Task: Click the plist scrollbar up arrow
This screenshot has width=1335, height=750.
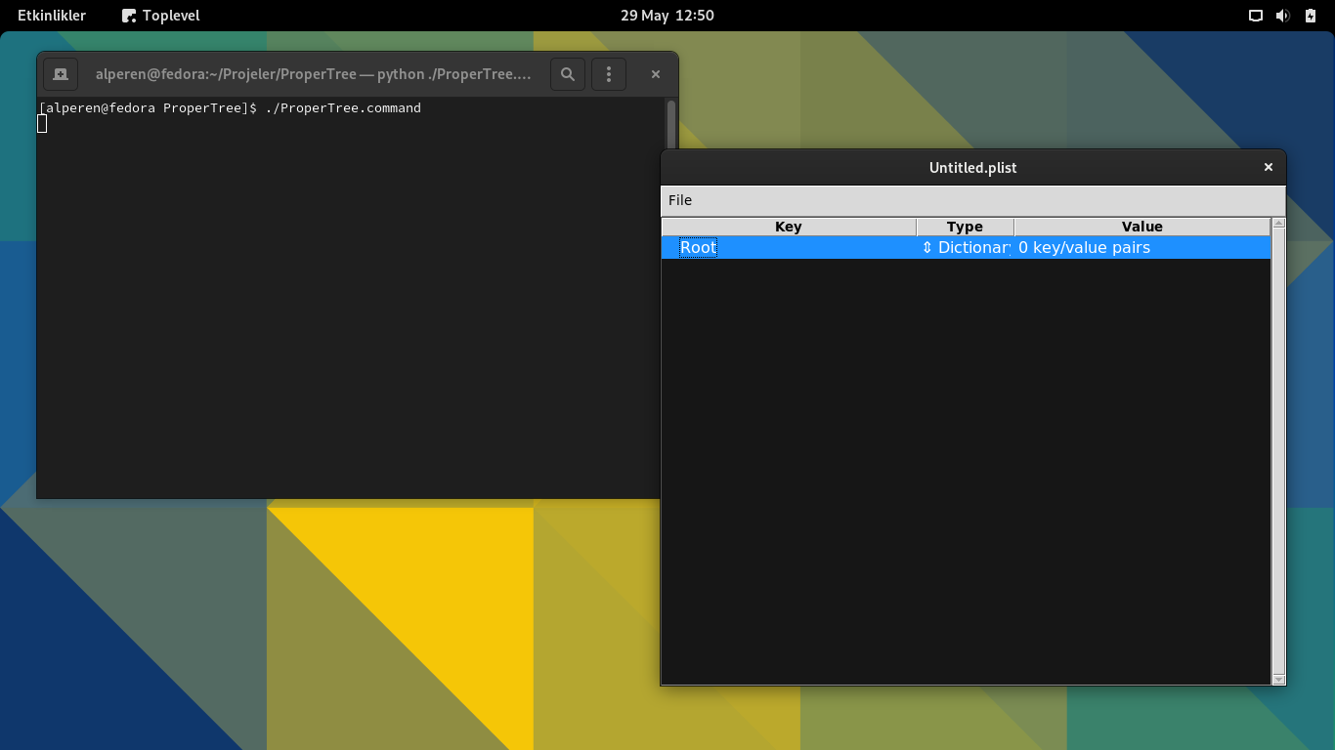Action: pos(1278,224)
